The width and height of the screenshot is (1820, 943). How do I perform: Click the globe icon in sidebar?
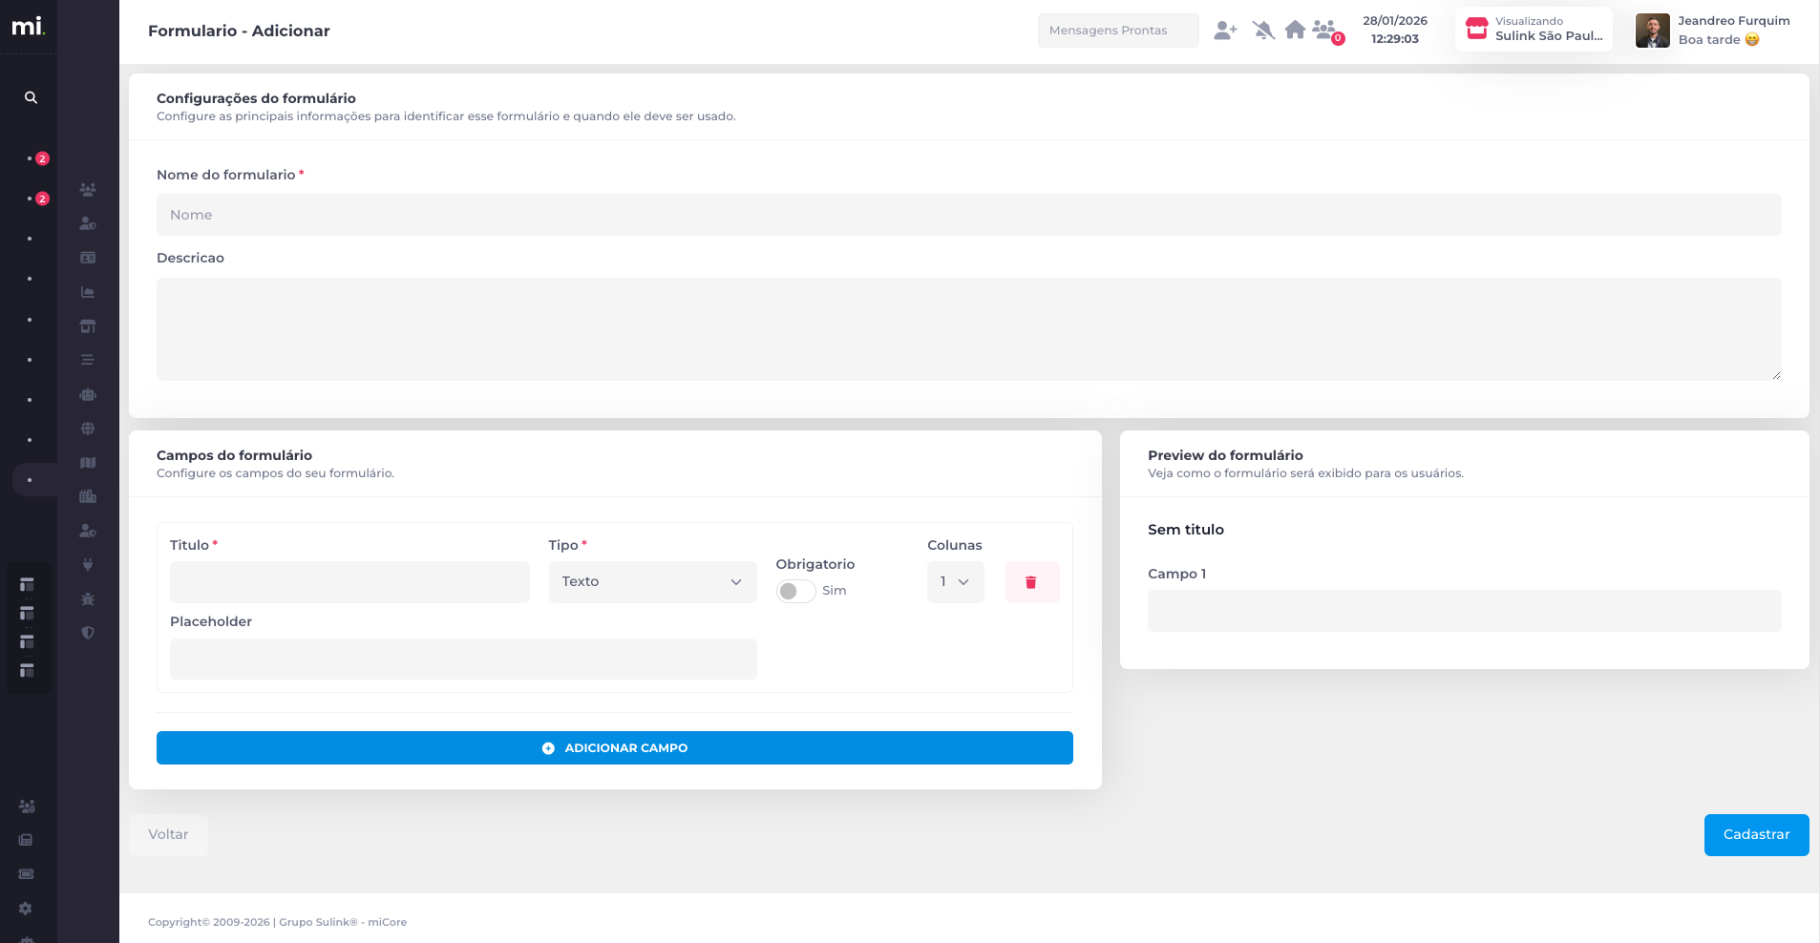coord(88,429)
